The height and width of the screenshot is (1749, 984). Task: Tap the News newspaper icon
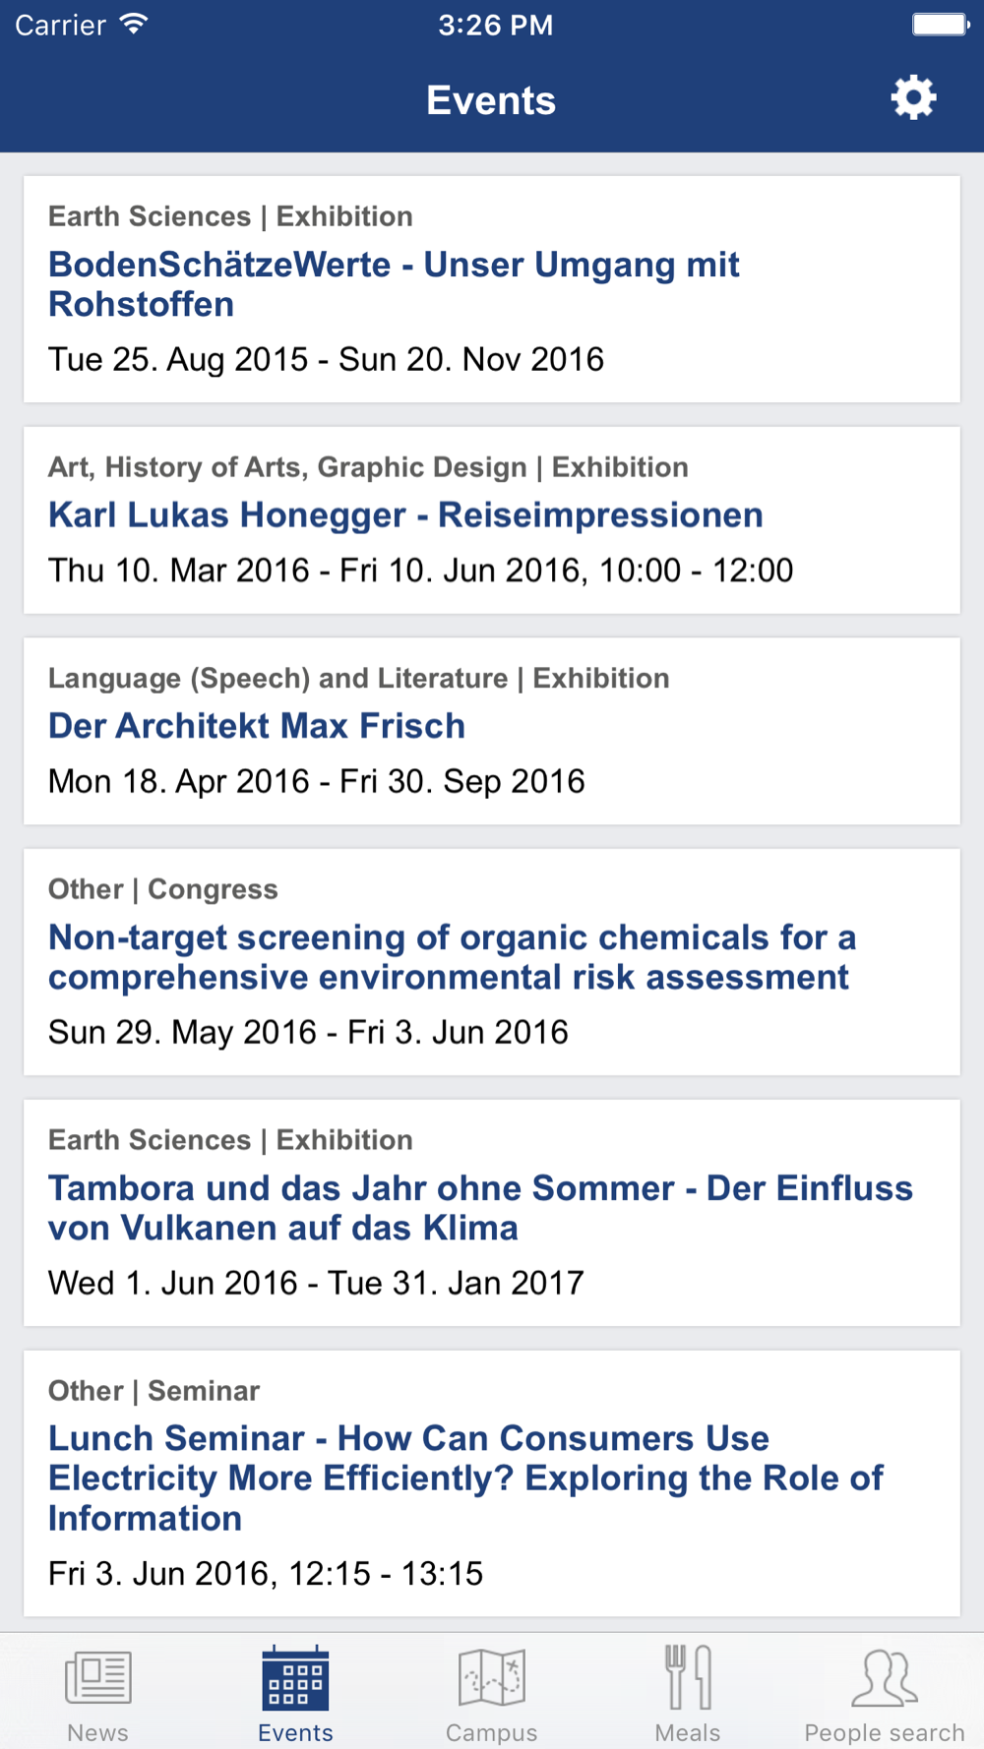[98, 1677]
